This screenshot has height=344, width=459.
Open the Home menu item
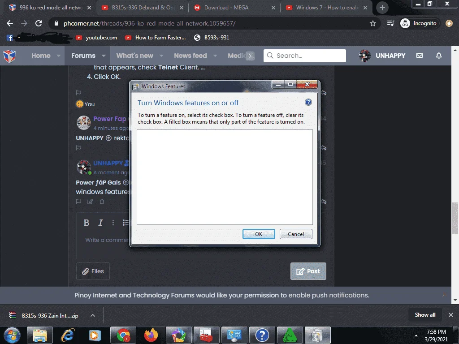41,56
